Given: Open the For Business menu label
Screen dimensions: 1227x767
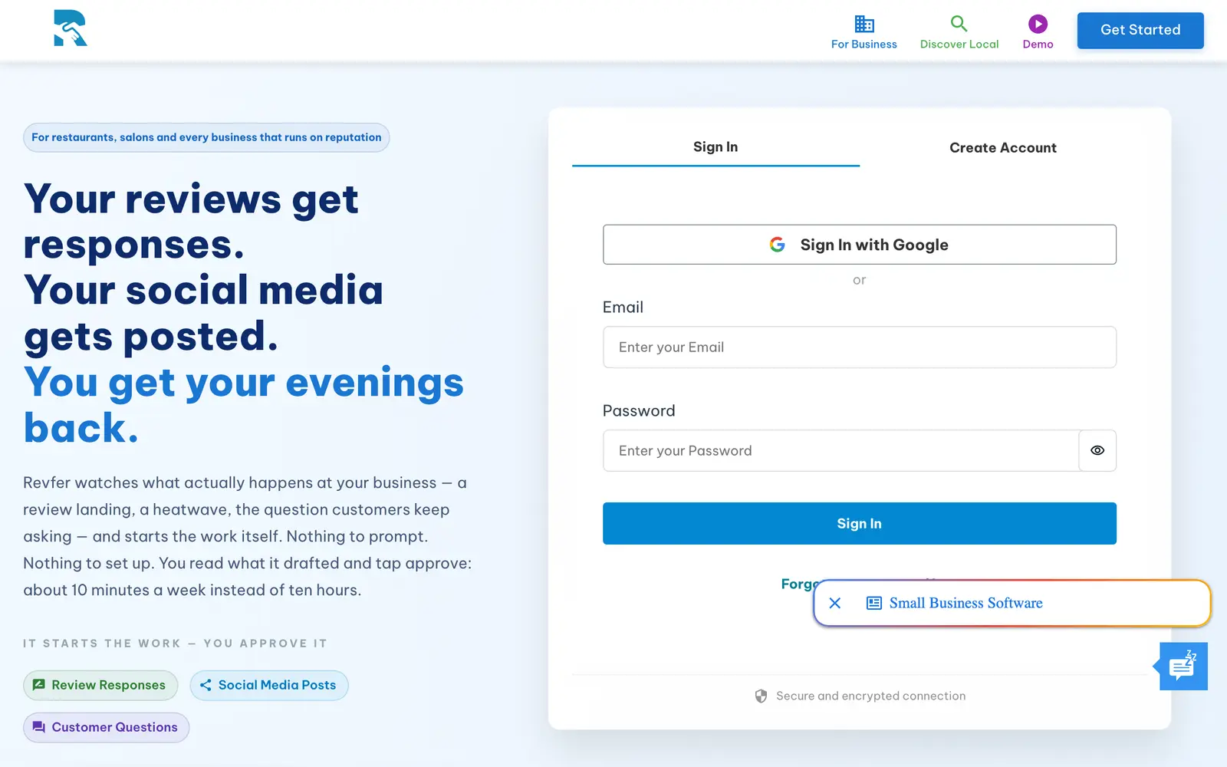Looking at the screenshot, I should (x=864, y=44).
